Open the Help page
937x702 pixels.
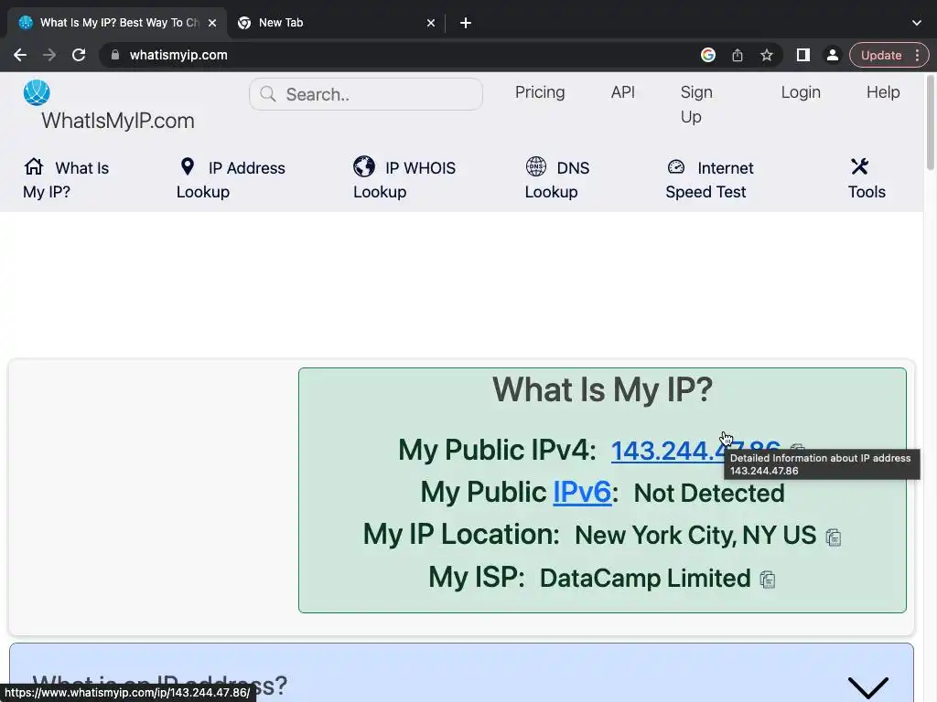click(x=883, y=92)
